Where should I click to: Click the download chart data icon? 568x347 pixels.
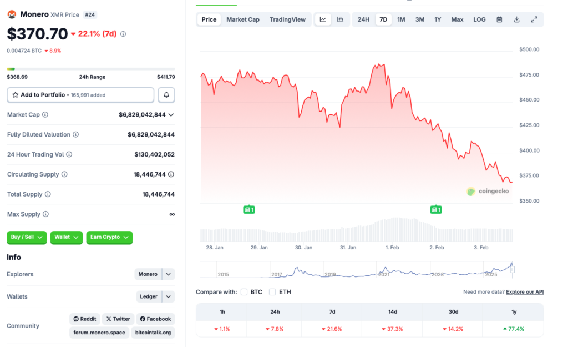[516, 19]
